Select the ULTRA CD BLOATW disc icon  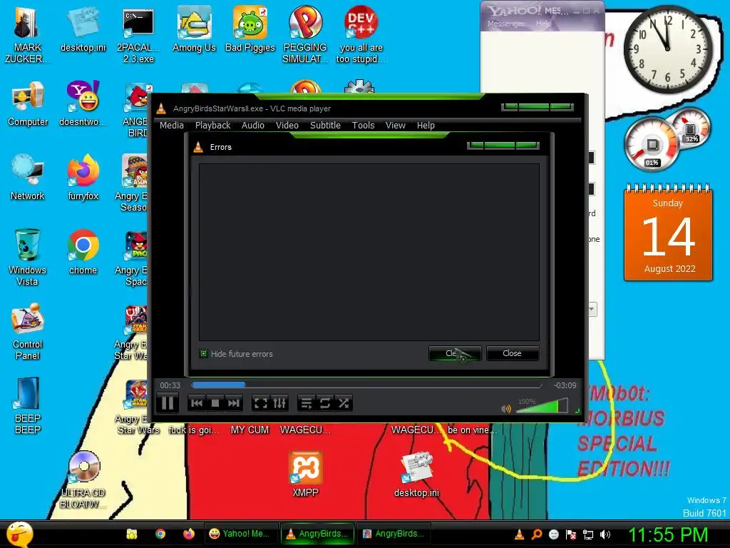pyautogui.click(x=83, y=480)
